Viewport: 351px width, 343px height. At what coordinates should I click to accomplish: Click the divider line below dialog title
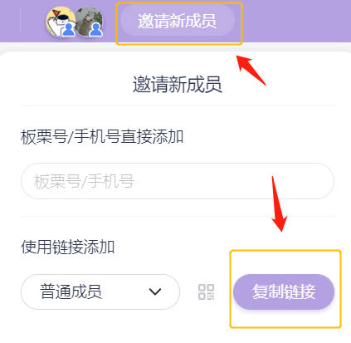pyautogui.click(x=178, y=105)
